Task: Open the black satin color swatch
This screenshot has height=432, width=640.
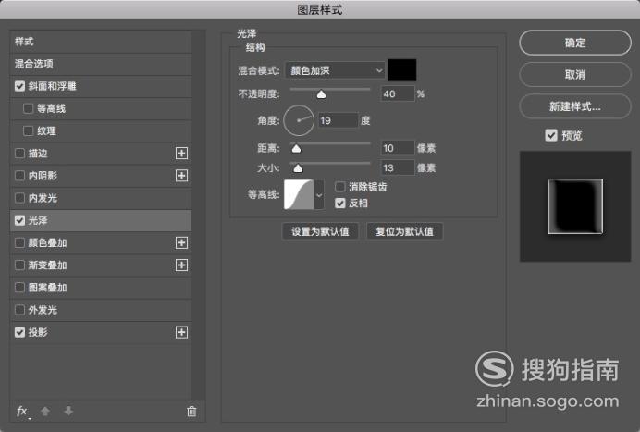Action: pyautogui.click(x=402, y=70)
